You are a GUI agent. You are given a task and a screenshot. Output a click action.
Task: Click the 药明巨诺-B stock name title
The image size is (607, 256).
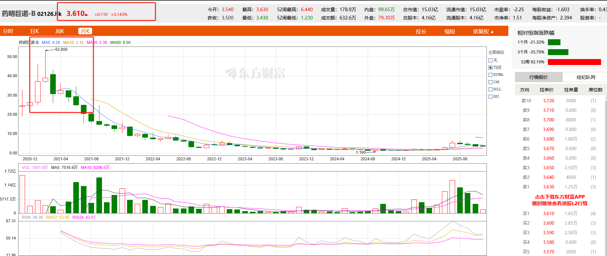click(18, 14)
